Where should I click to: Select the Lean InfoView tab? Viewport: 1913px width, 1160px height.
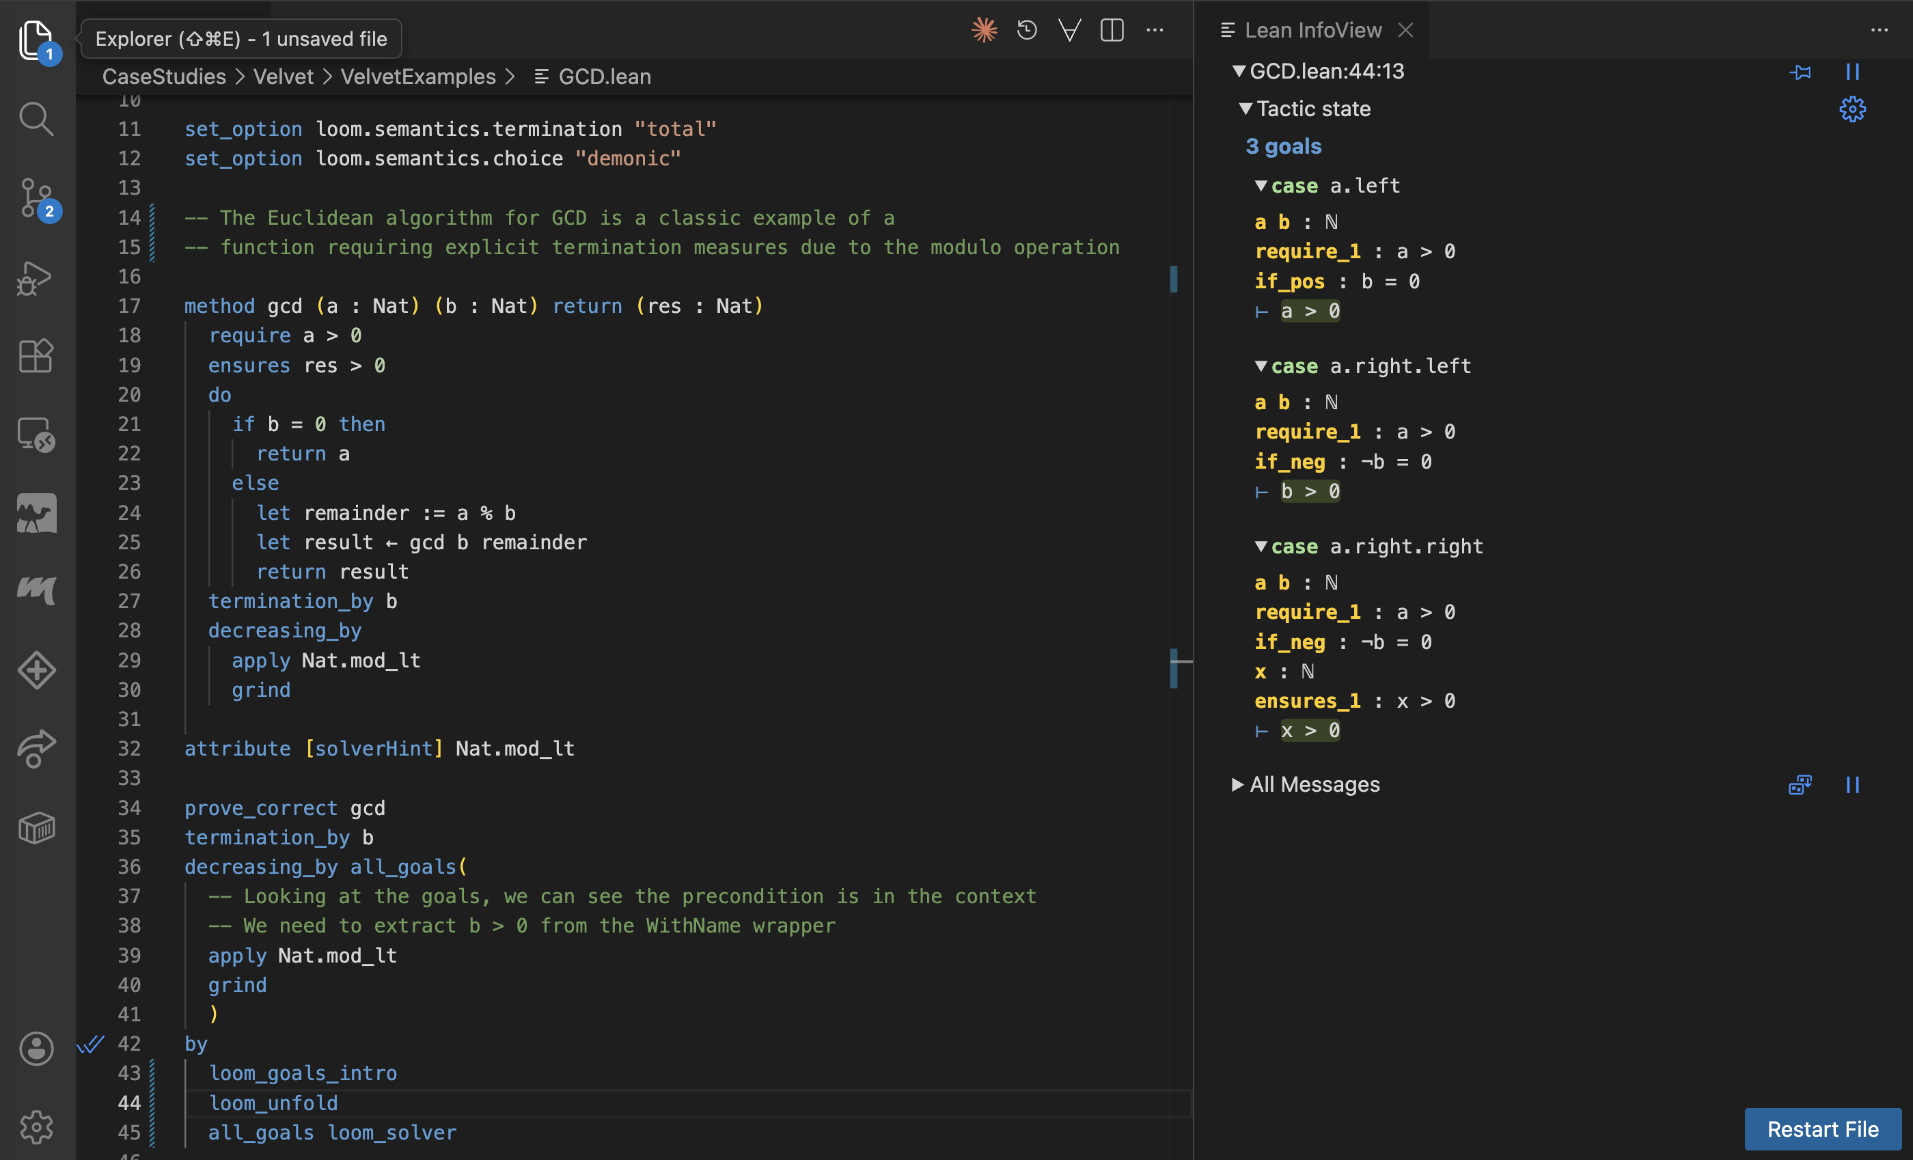[1312, 30]
